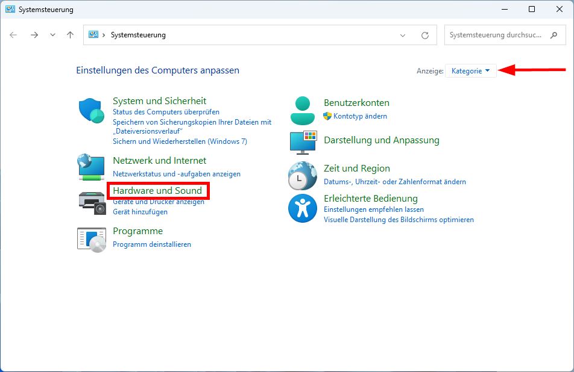574x372 pixels.
Task: Click the search magnifier icon
Action: [553, 35]
